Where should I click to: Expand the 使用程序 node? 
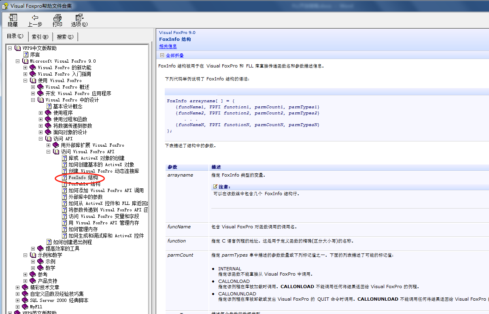[x=41, y=113]
